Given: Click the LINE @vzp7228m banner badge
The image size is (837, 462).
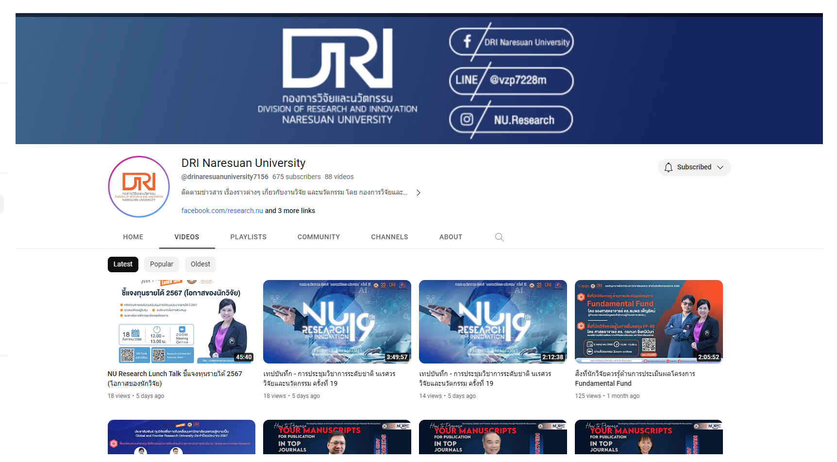Looking at the screenshot, I should [x=511, y=81].
